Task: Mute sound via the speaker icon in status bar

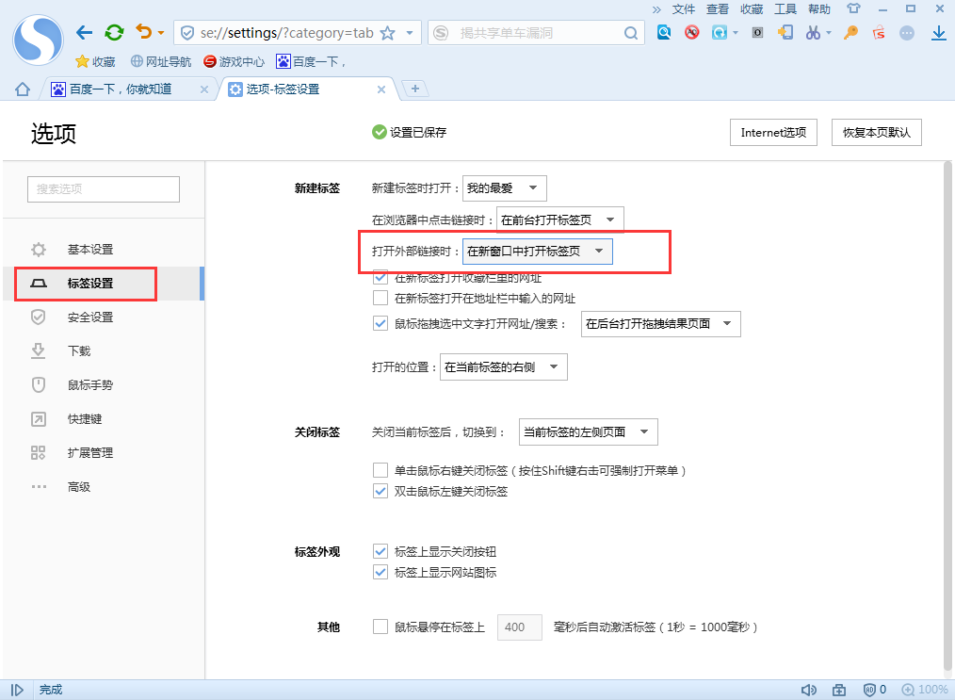Action: click(809, 689)
